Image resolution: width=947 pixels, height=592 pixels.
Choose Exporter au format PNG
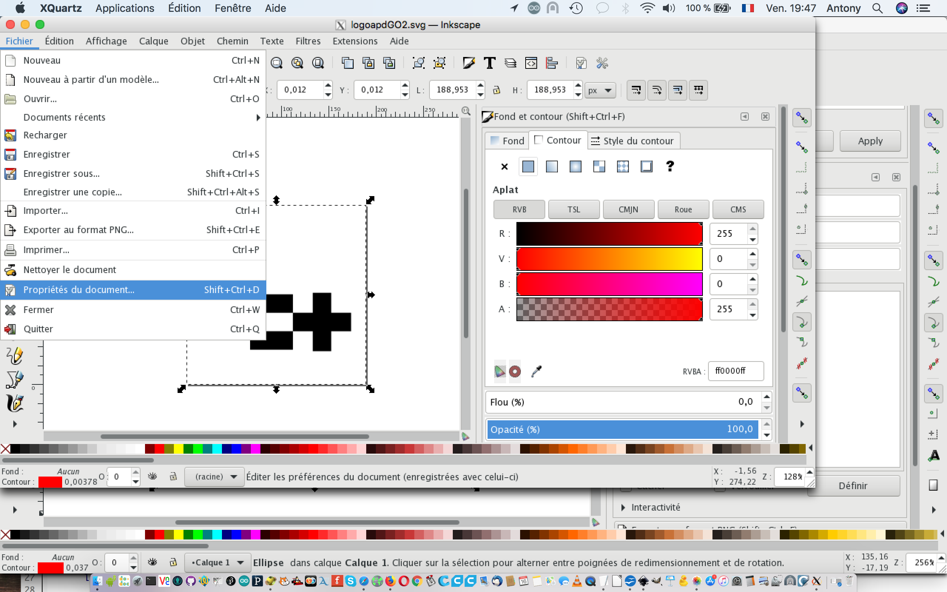tap(133, 230)
